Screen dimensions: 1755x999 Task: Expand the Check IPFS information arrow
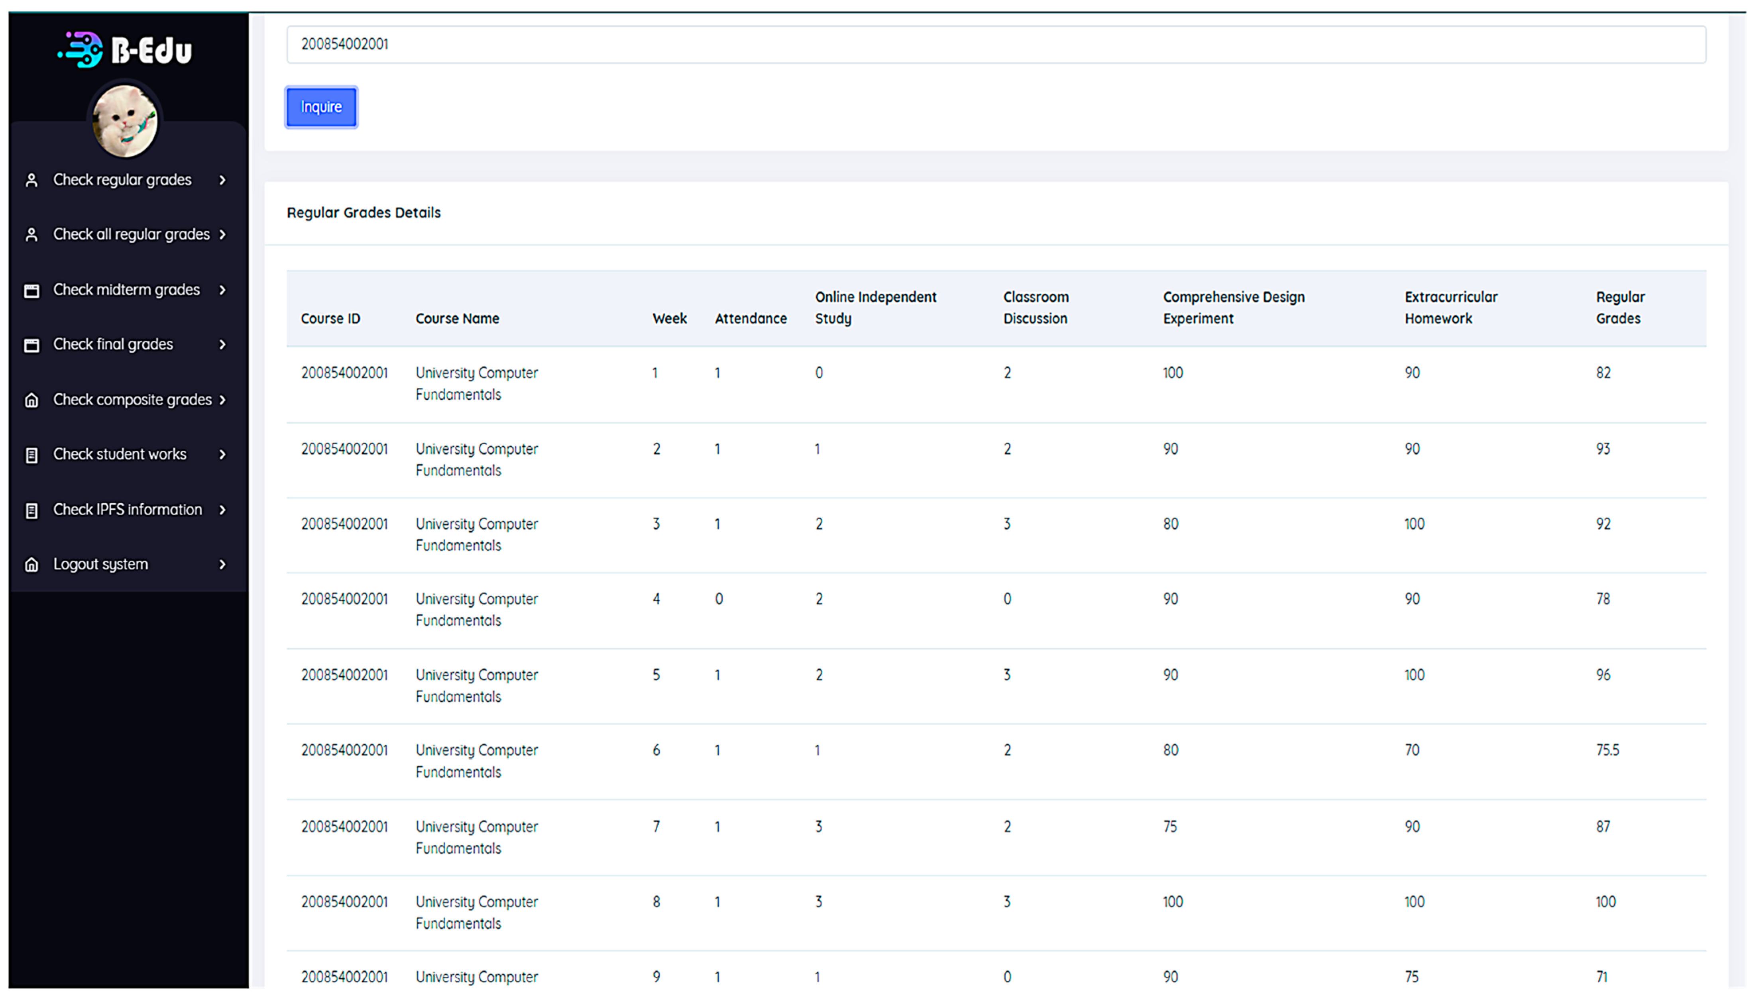click(222, 510)
